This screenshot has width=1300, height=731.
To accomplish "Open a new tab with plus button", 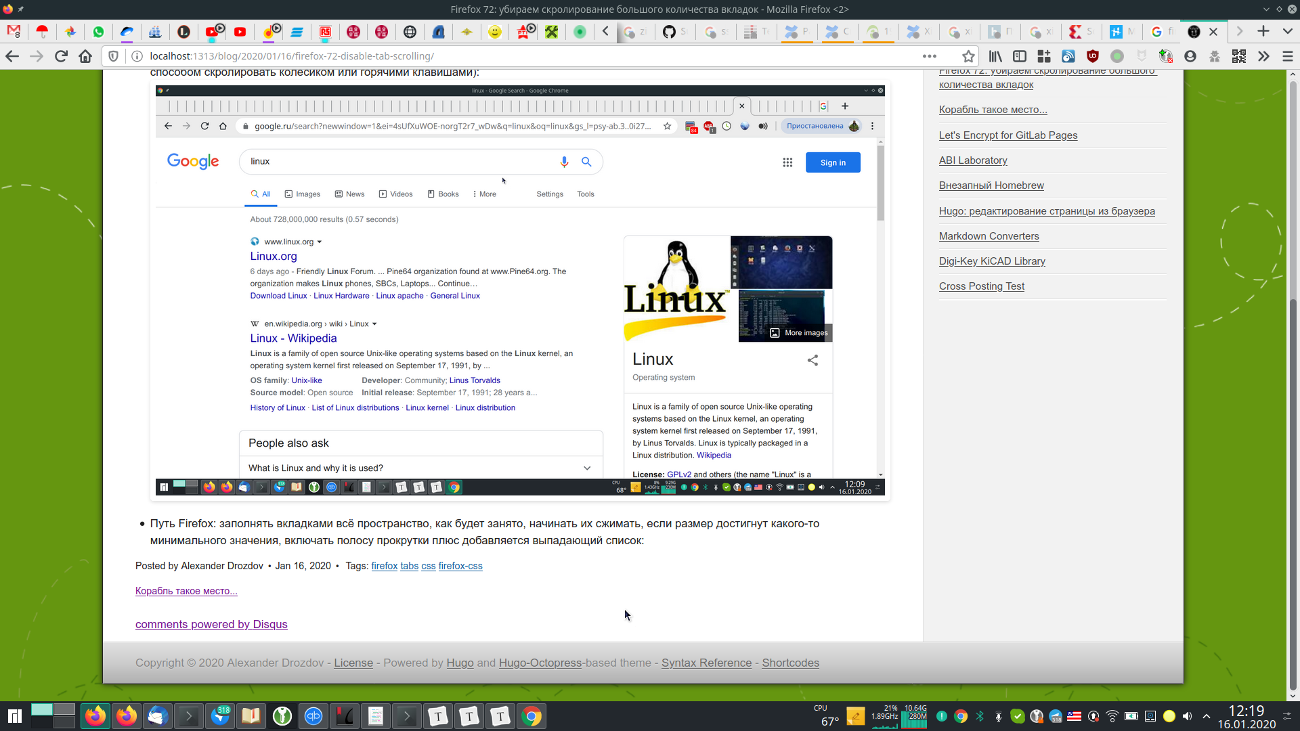I will [x=1263, y=31].
